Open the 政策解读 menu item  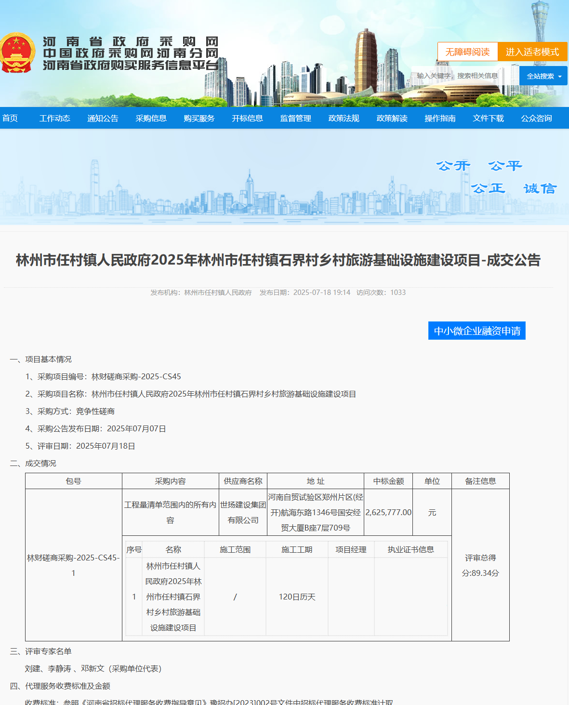click(x=391, y=118)
